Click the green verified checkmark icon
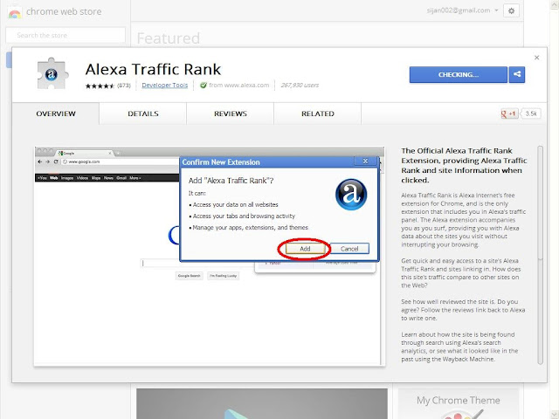This screenshot has height=419, width=559. [x=204, y=86]
